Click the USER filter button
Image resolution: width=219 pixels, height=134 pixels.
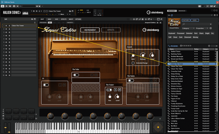point(195,20)
